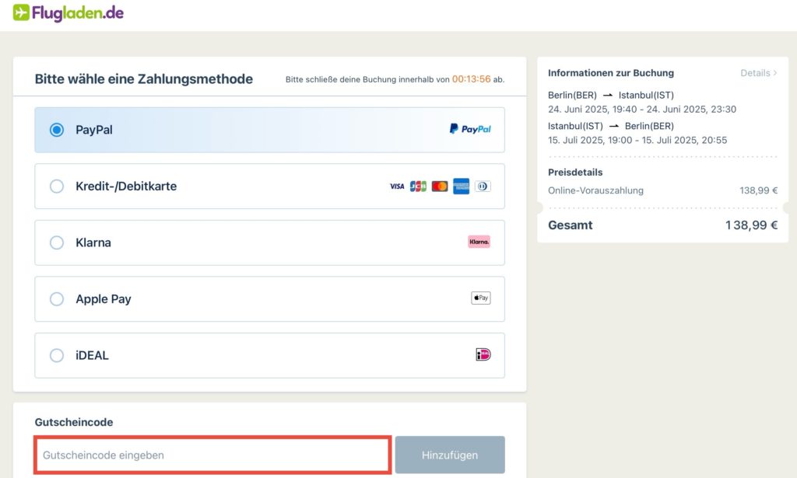Click the Online-Vorauszahlung price line
This screenshot has height=478, width=797.
[662, 190]
